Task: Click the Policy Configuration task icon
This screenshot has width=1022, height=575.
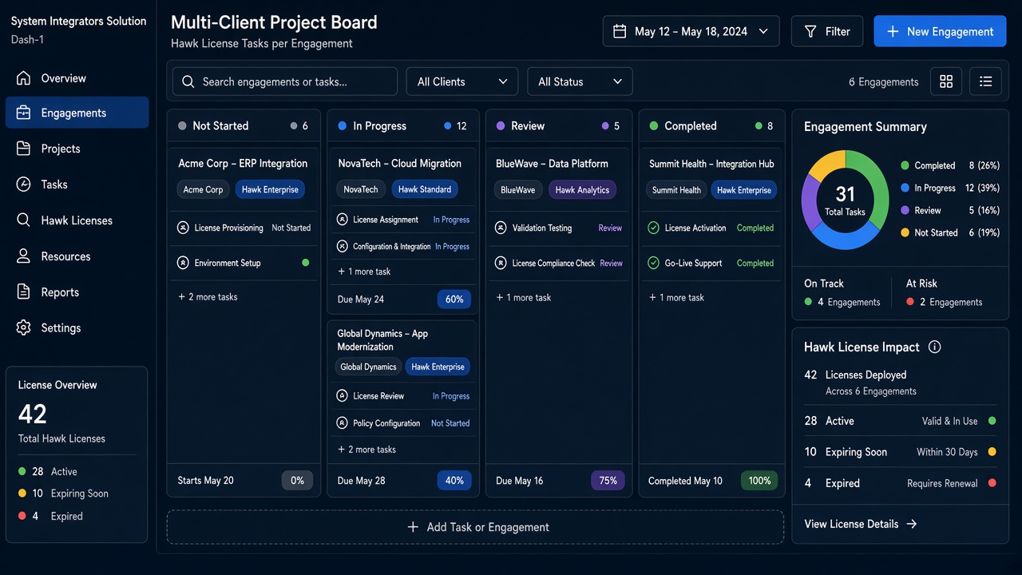Action: point(343,423)
